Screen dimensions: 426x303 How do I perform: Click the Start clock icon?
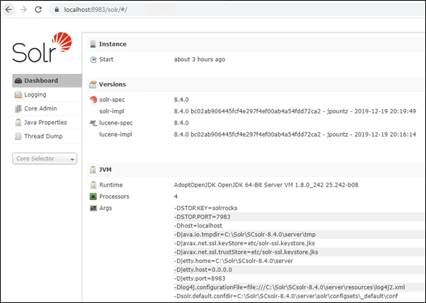(x=93, y=59)
